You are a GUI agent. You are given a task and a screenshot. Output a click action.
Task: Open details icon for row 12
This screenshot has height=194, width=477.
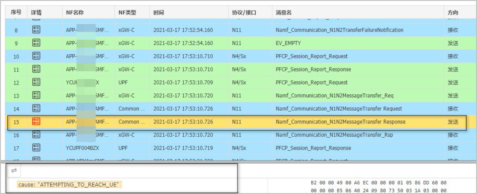tap(36, 82)
